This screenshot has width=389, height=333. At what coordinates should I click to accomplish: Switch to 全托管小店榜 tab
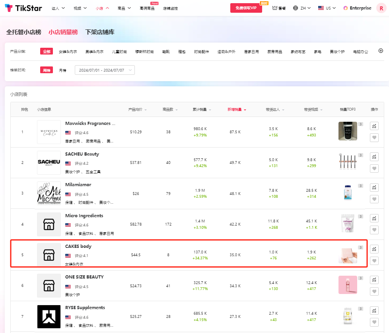click(x=23, y=32)
